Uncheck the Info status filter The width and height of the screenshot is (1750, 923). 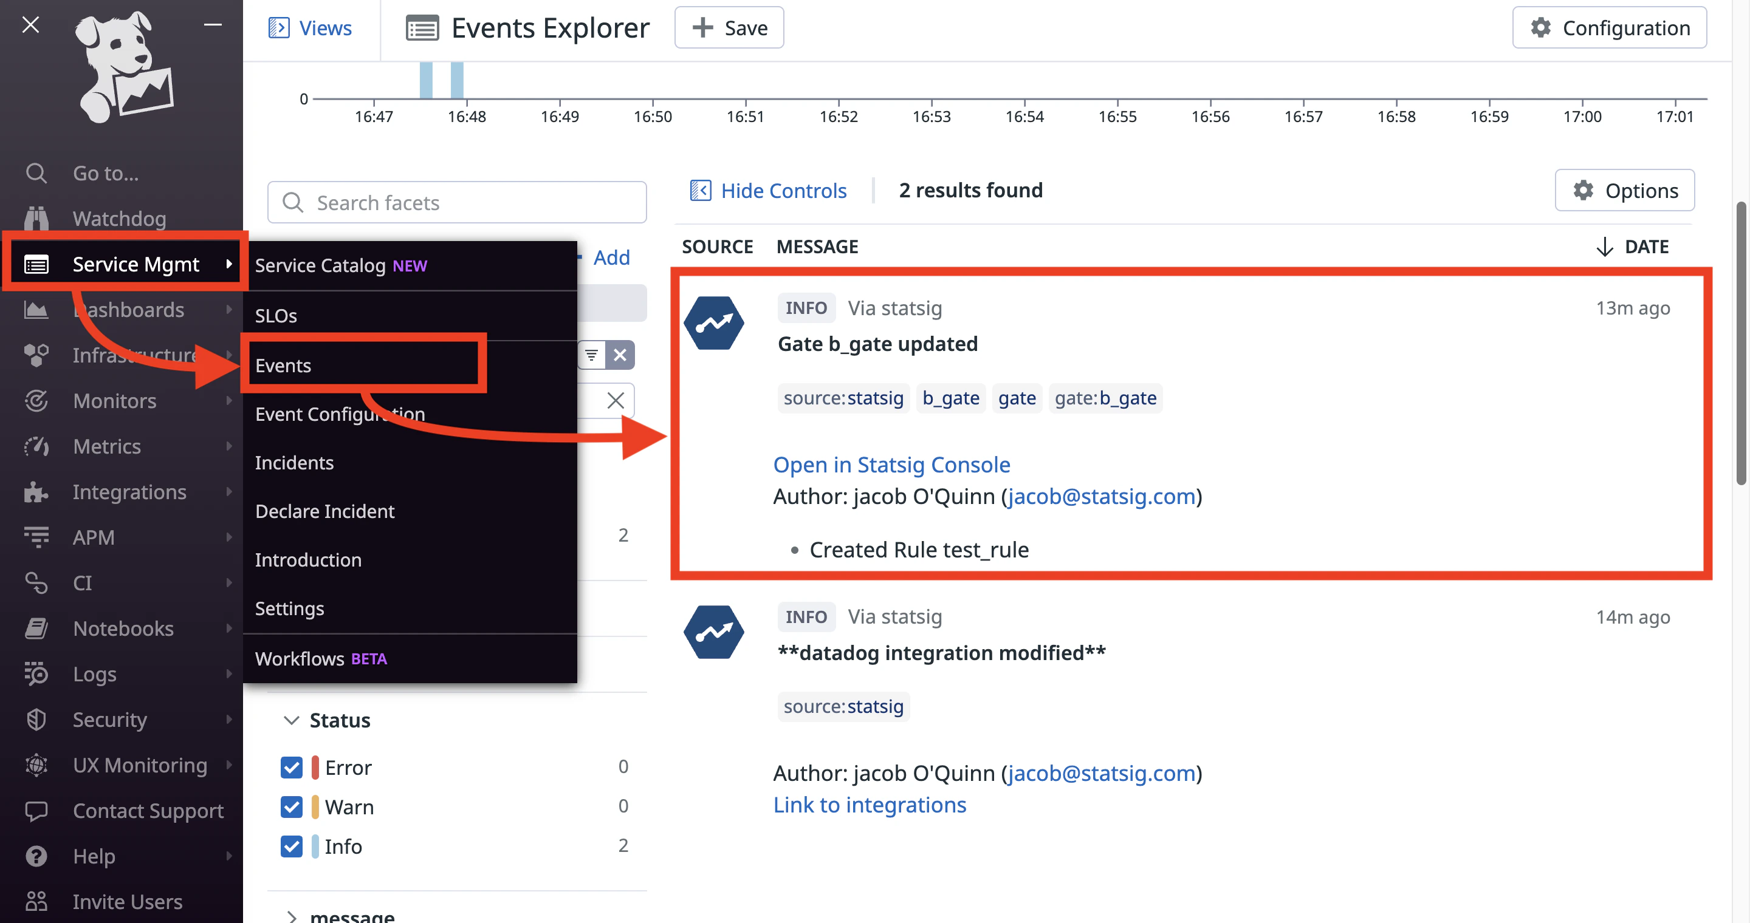pyautogui.click(x=292, y=846)
